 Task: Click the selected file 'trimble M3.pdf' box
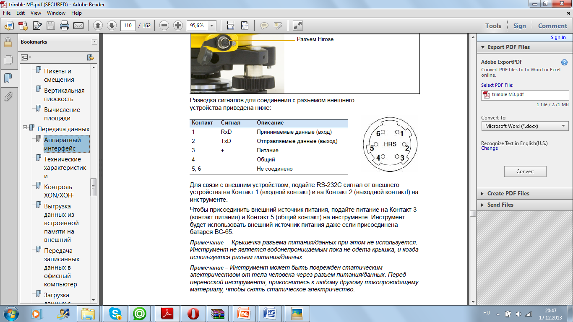(x=525, y=95)
